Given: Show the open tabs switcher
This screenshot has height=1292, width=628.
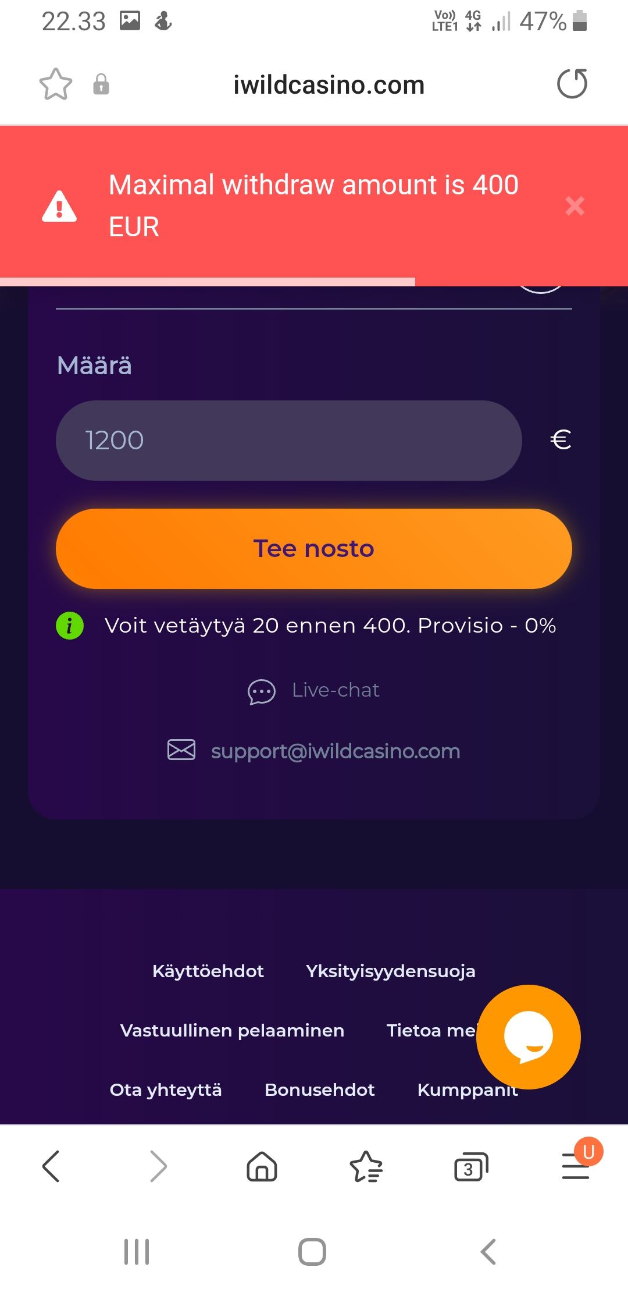Looking at the screenshot, I should coord(470,1166).
